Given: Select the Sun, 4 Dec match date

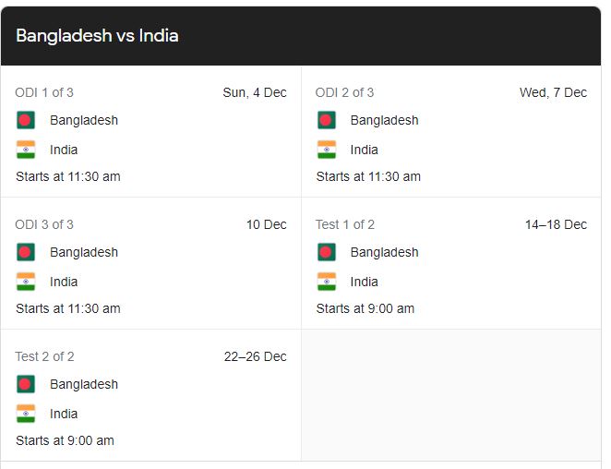Looking at the screenshot, I should click(x=255, y=92).
